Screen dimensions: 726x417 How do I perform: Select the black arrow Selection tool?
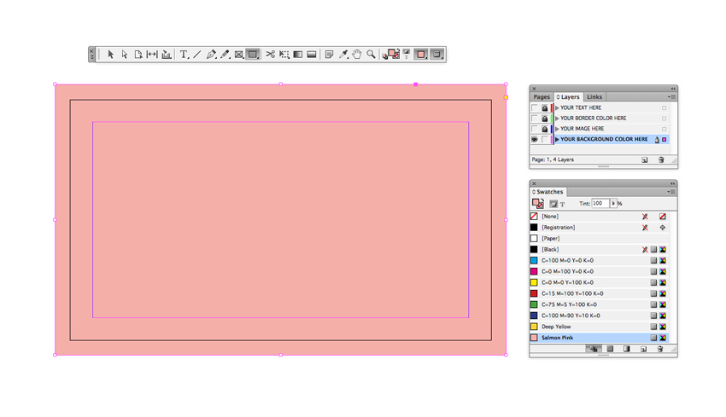[x=110, y=55]
